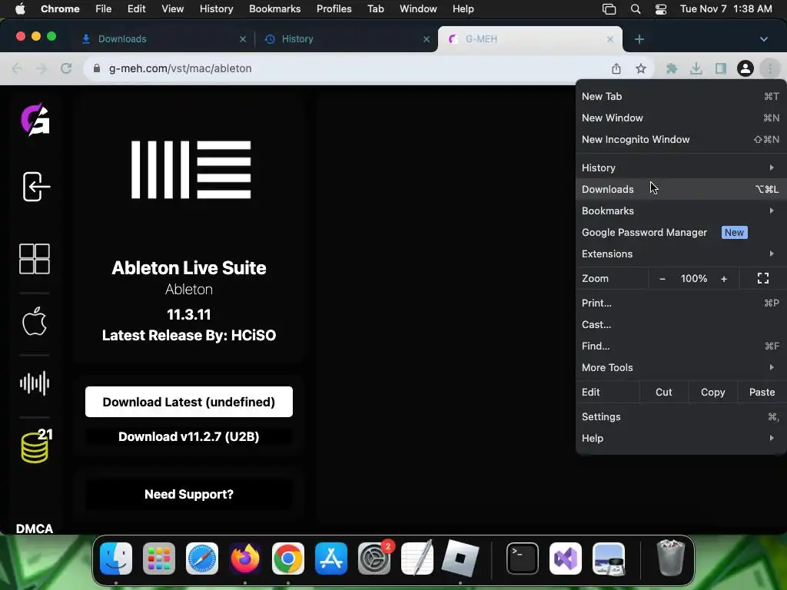Open a new tab with plus button

[x=639, y=39]
